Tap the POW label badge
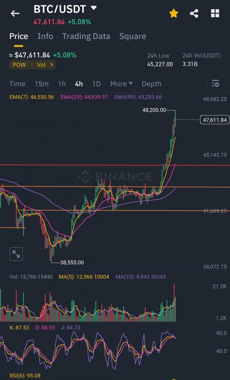 [x=19, y=65]
